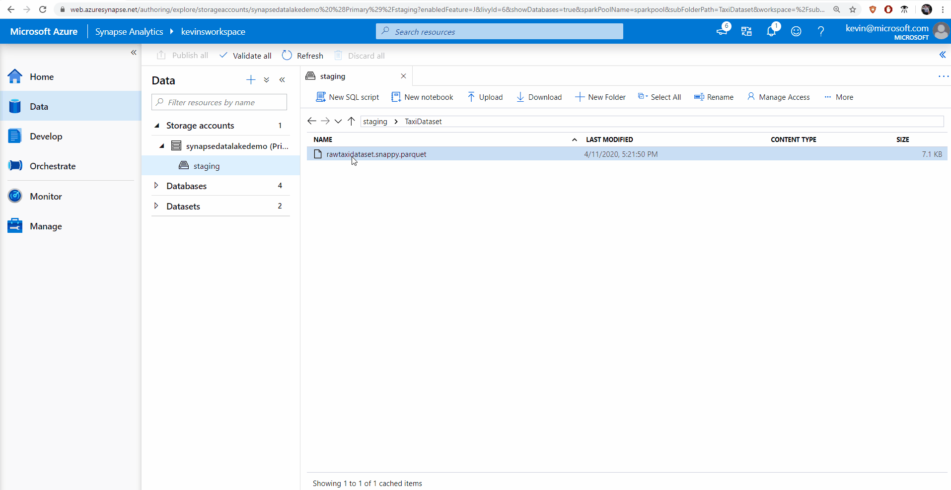This screenshot has height=490, width=951.
Task: Expand the Databases section
Action: pos(156,186)
